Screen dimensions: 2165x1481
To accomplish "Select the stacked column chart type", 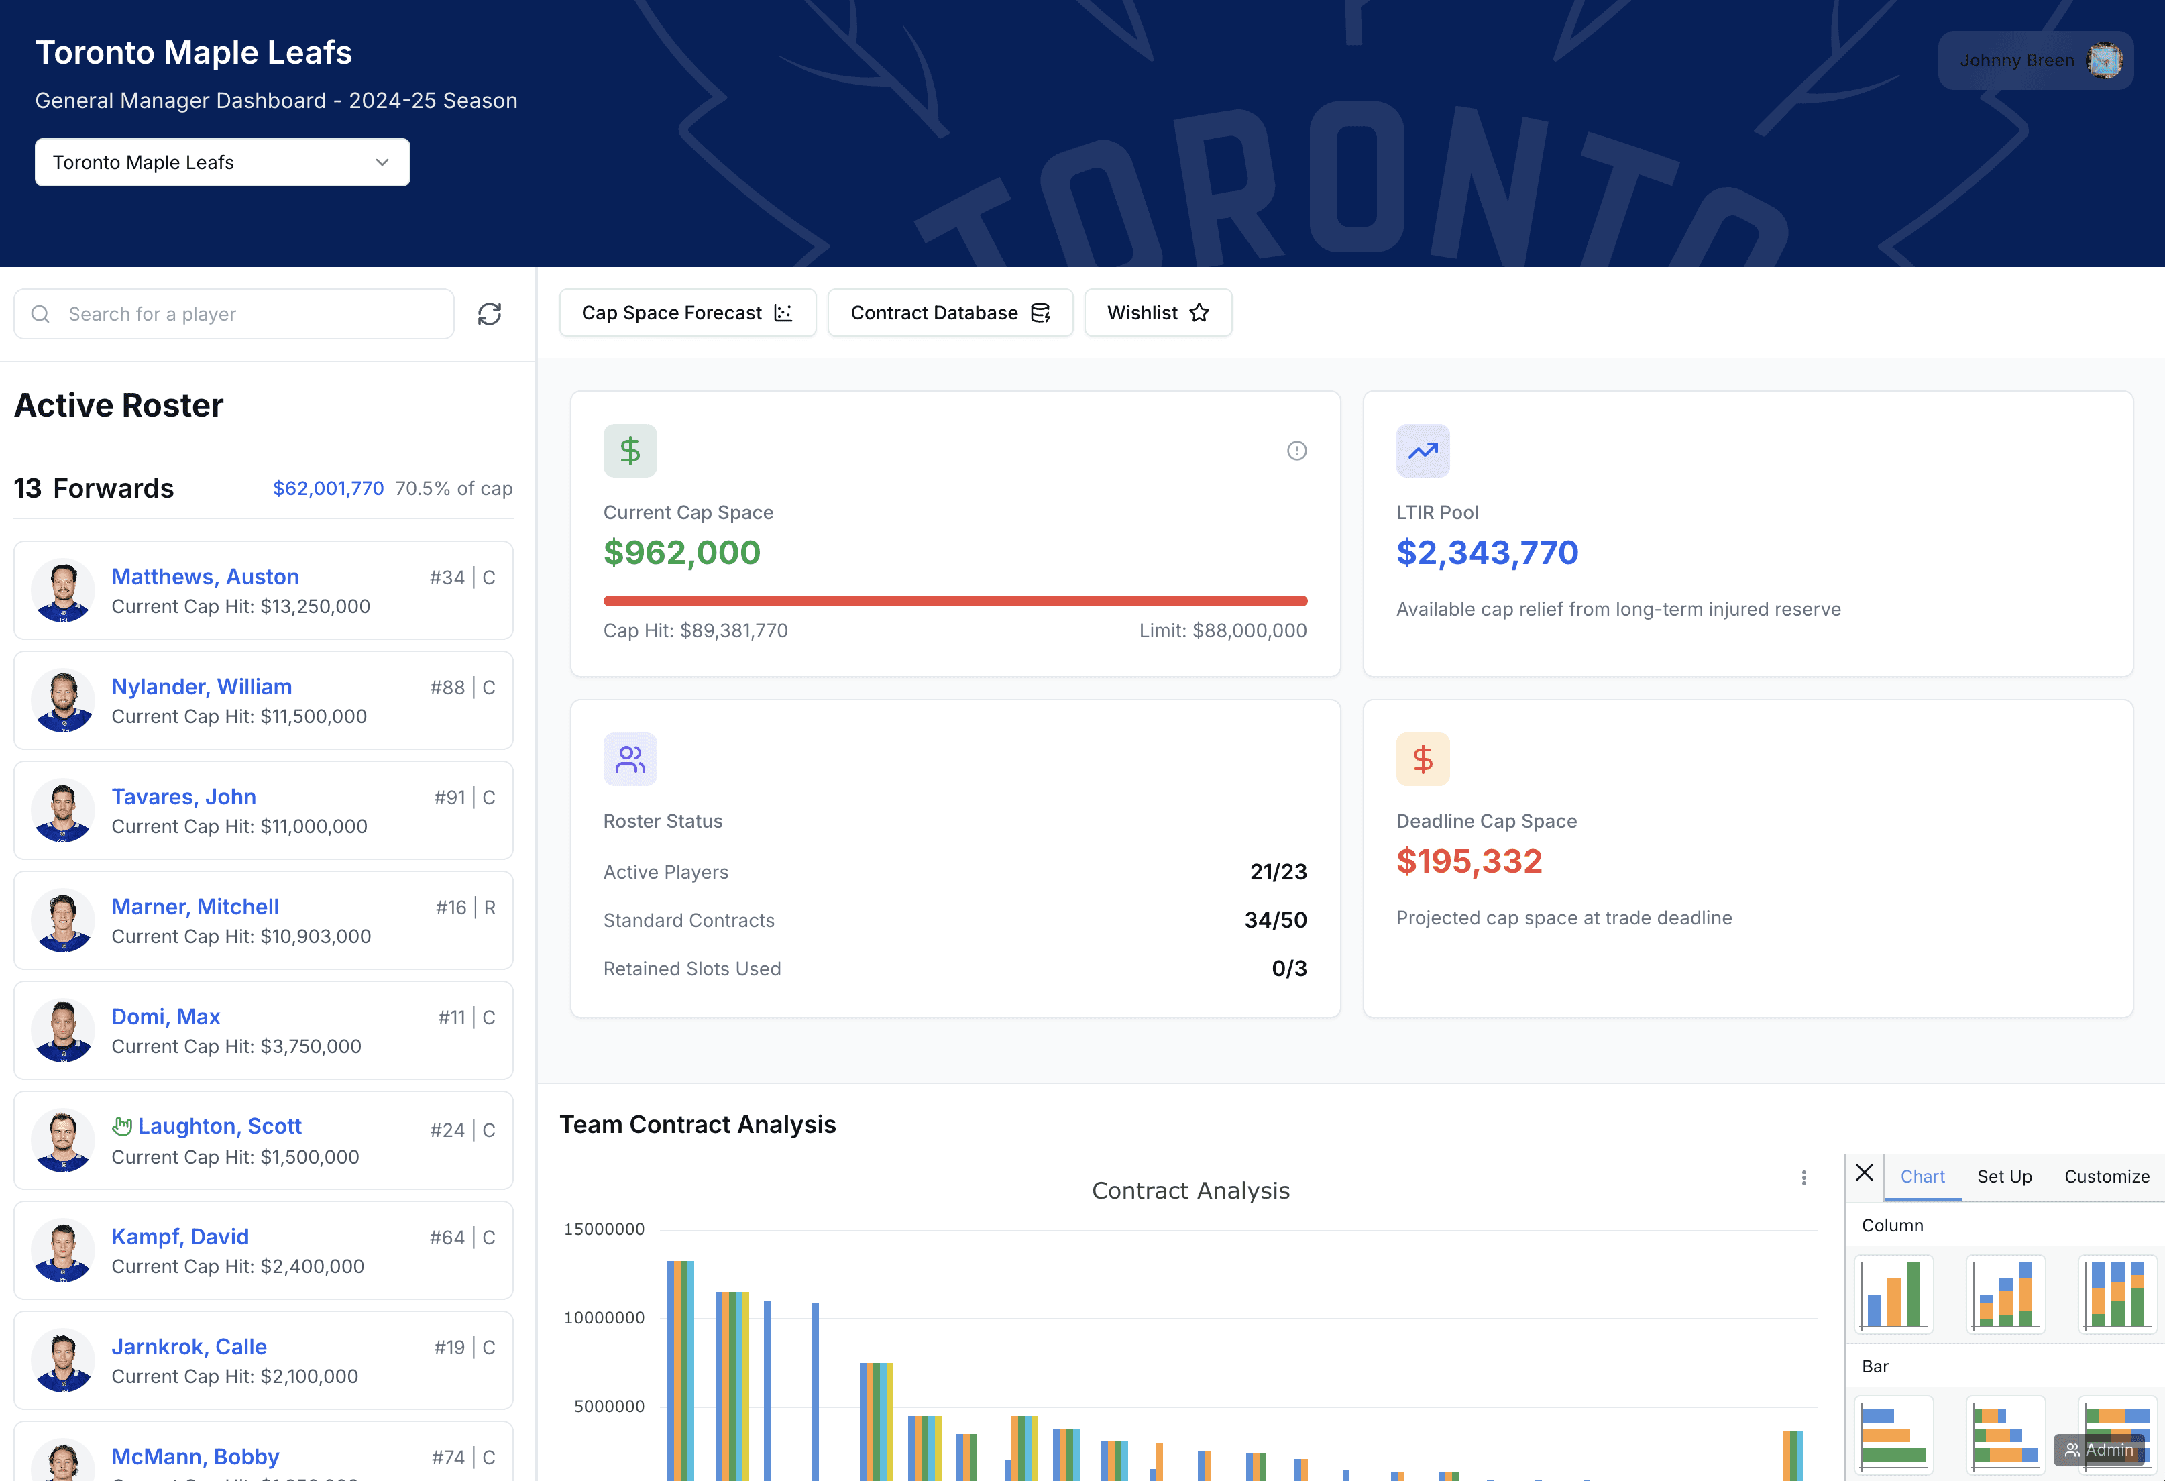I will pos(2005,1294).
